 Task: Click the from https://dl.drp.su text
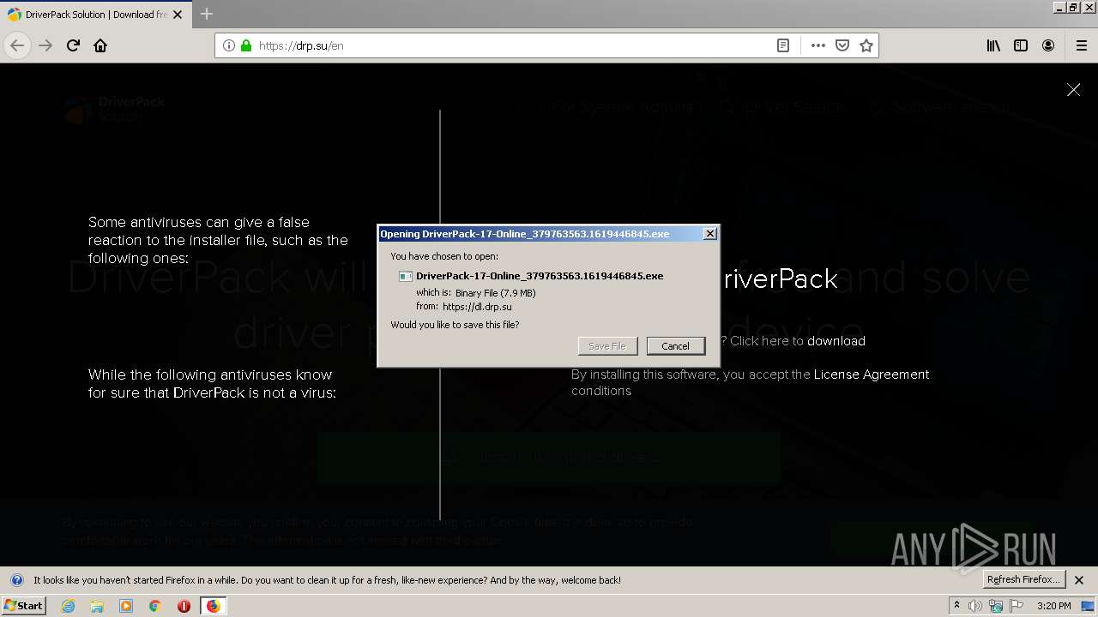point(464,306)
